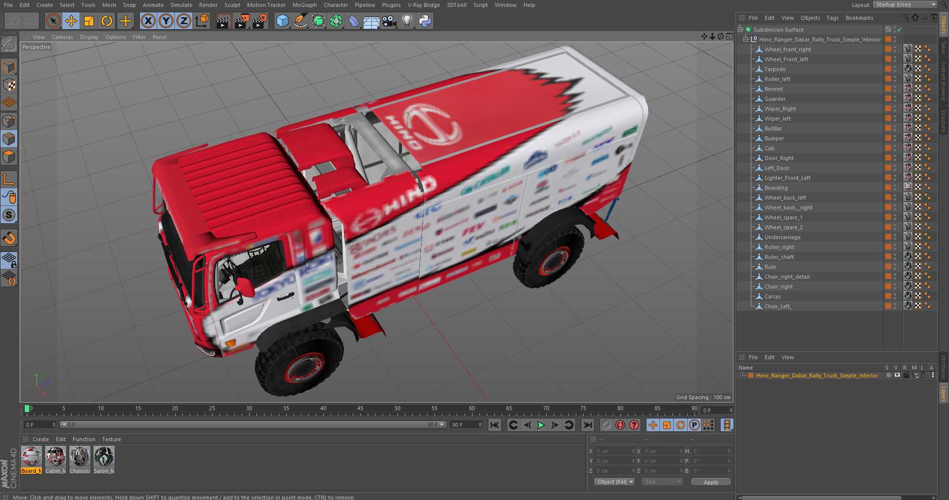Select the Undercarriage object

pos(782,237)
